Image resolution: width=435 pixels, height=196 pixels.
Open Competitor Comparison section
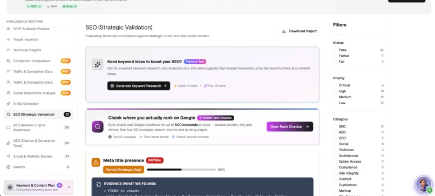coord(38,61)
